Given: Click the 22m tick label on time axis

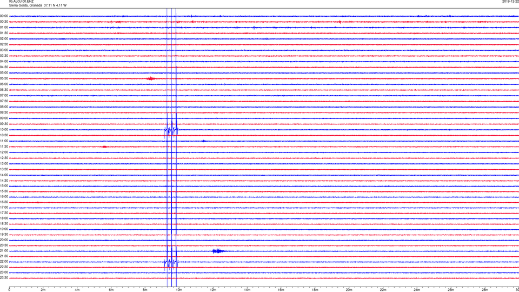Looking at the screenshot, I should (383, 290).
